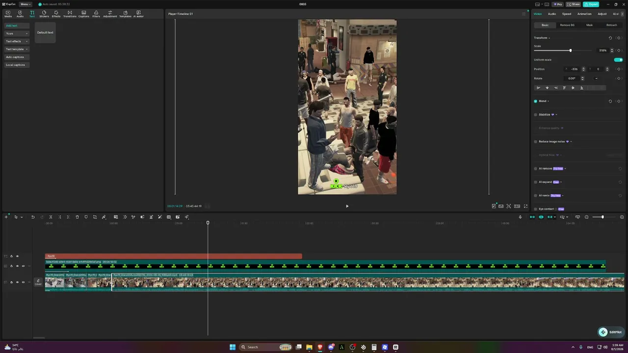Open the Stickers panel
This screenshot has width=628, height=353.
[x=44, y=14]
